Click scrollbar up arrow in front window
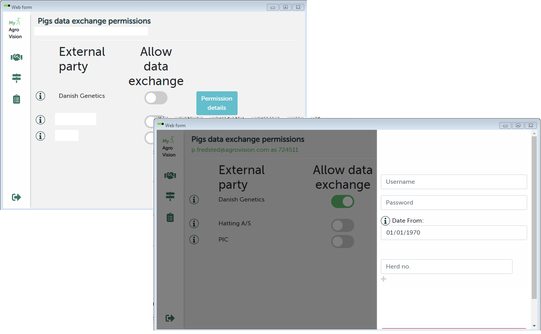Viewport: 541px width, 334px height. point(534,133)
